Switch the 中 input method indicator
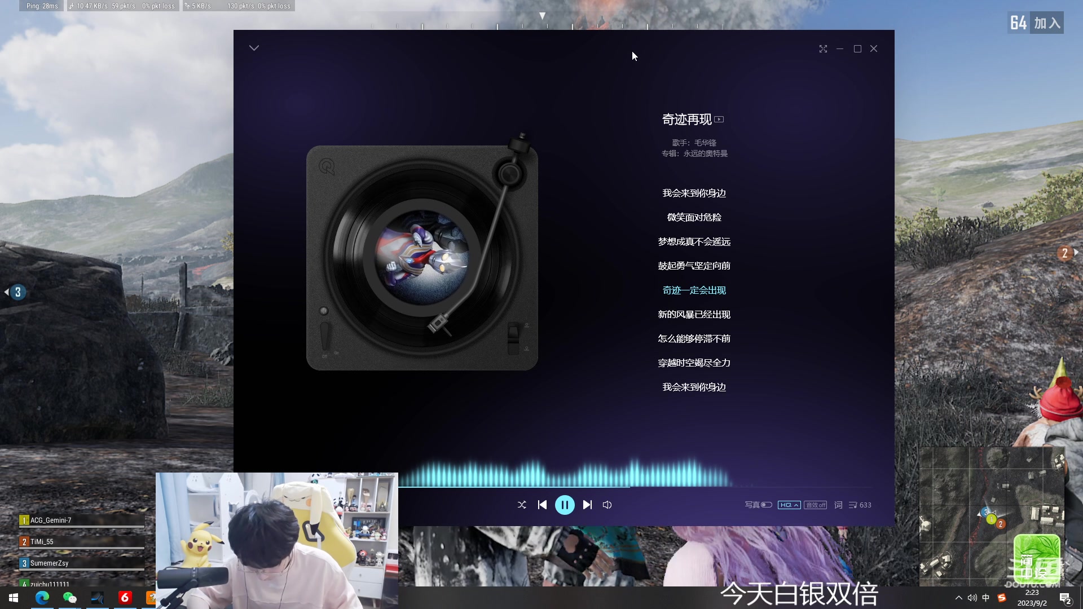The image size is (1083, 609). click(985, 598)
